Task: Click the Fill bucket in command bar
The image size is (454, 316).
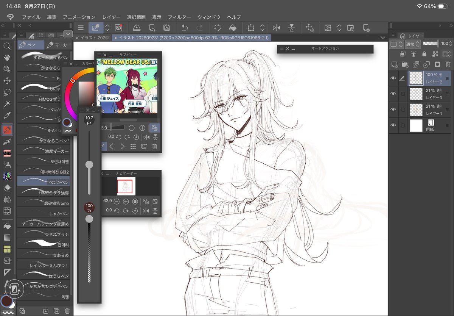Action: pos(233,28)
